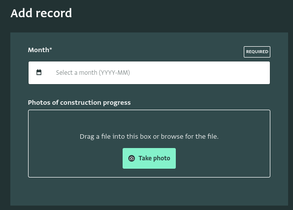Image resolution: width=293 pixels, height=210 pixels.
Task: Click the REQUIRED badge beside Month
Action: [257, 52]
